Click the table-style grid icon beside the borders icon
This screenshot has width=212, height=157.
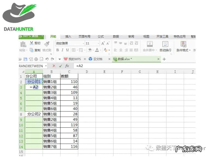point(81,50)
